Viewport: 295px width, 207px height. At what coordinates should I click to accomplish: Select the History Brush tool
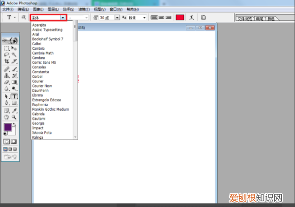click(14, 76)
